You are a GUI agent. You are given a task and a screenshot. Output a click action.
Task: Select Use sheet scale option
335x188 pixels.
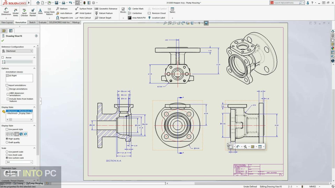click(x=7, y=155)
